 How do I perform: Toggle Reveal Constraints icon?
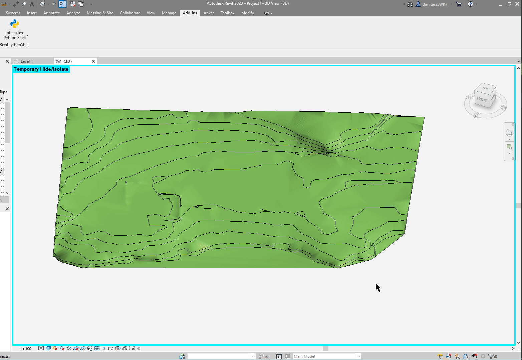[132, 348]
